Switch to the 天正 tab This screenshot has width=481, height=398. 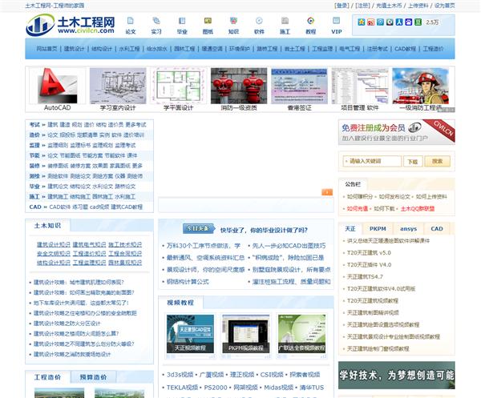coord(350,229)
